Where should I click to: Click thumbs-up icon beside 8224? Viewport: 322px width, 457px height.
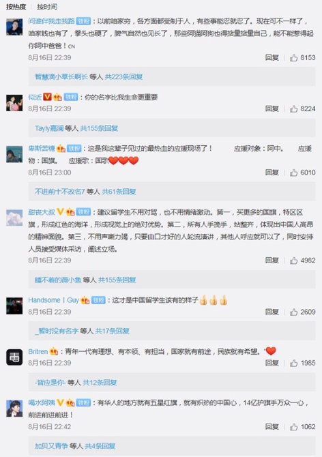point(293,109)
